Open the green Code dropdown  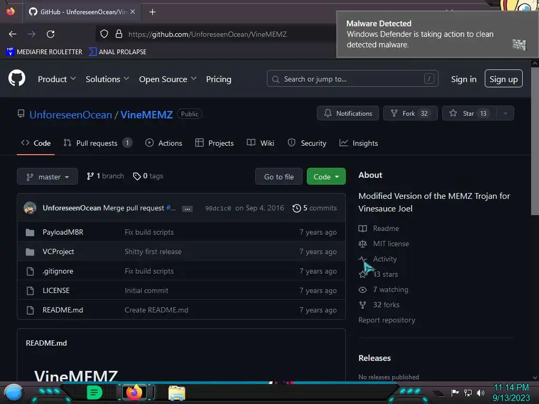(326, 177)
